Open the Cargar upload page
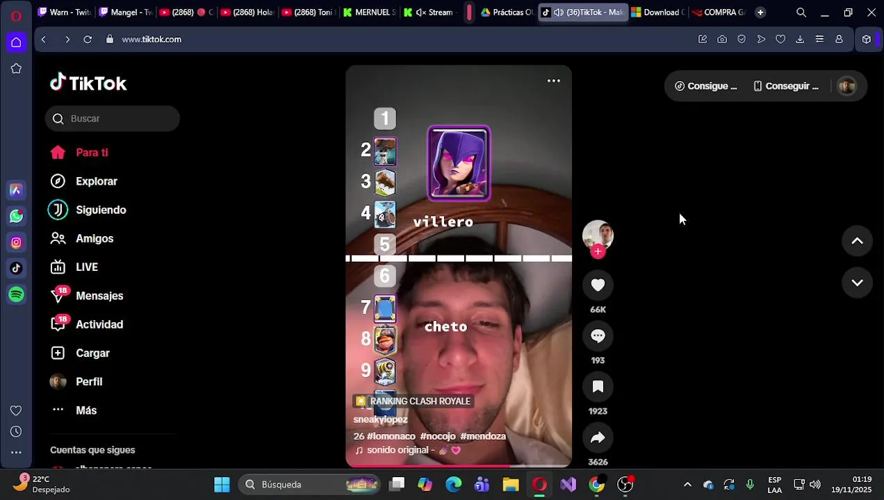The image size is (884, 500). pos(81,353)
